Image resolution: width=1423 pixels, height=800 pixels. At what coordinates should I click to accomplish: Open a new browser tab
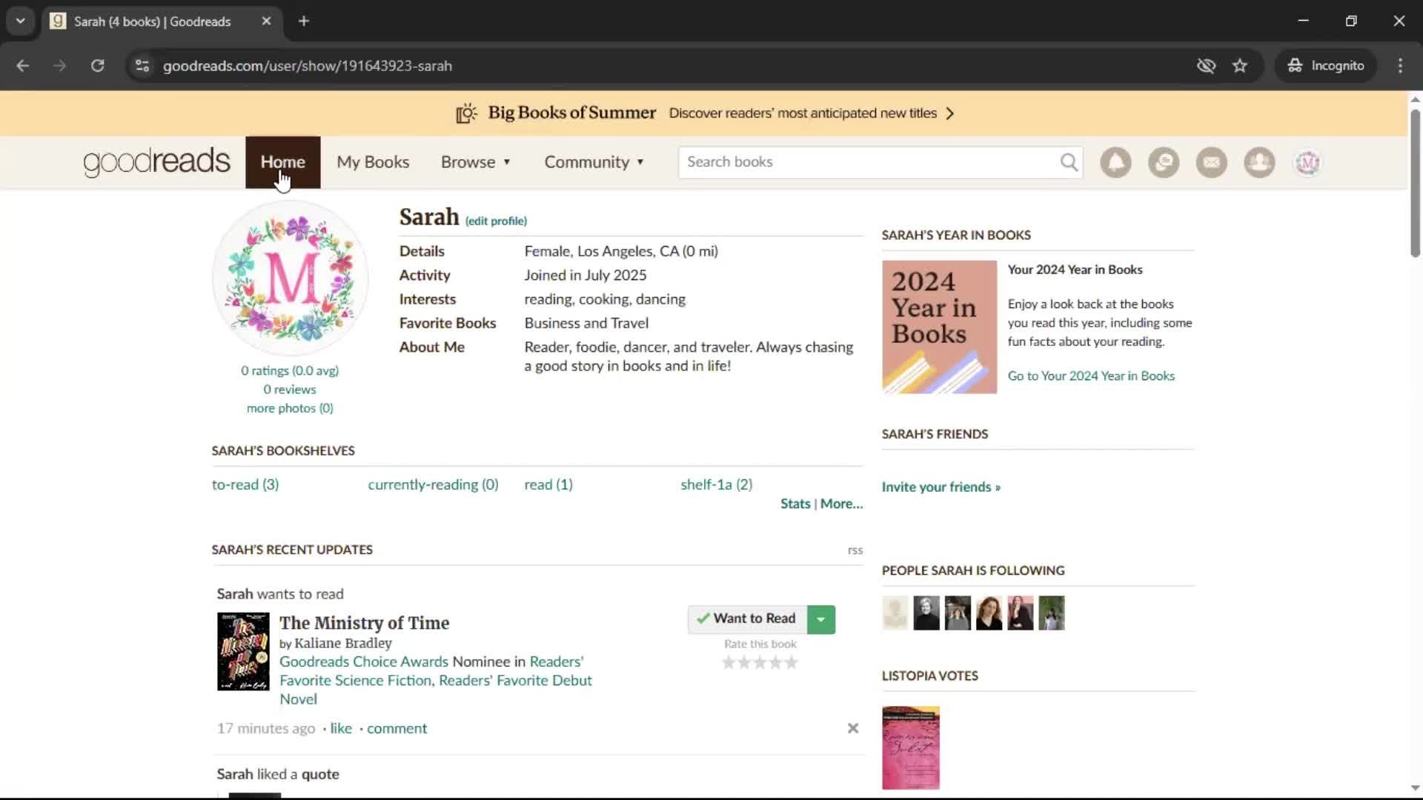pyautogui.click(x=304, y=21)
